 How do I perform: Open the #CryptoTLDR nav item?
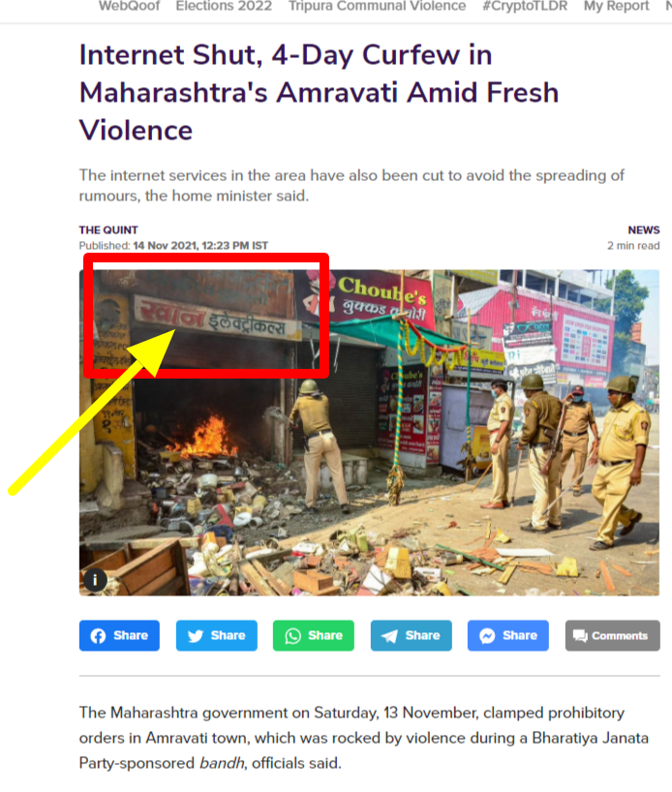pos(525,6)
